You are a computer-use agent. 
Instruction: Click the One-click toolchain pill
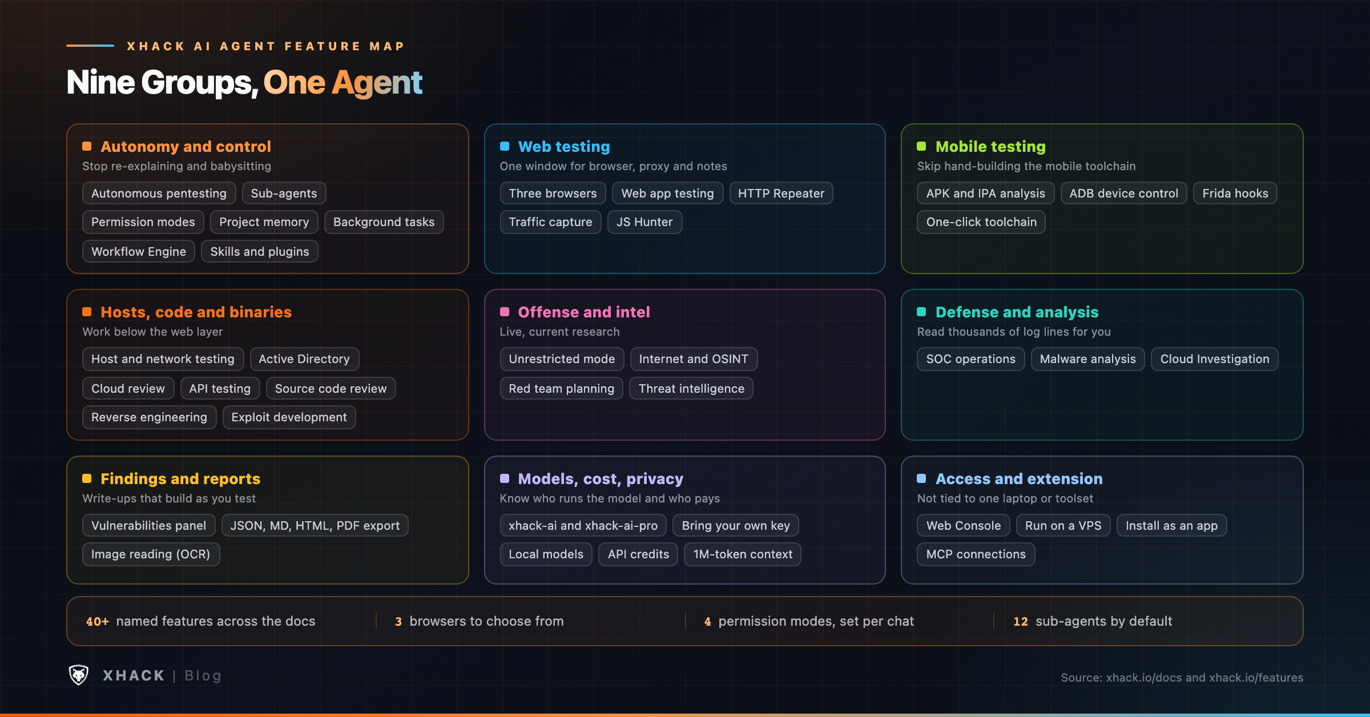coord(981,222)
